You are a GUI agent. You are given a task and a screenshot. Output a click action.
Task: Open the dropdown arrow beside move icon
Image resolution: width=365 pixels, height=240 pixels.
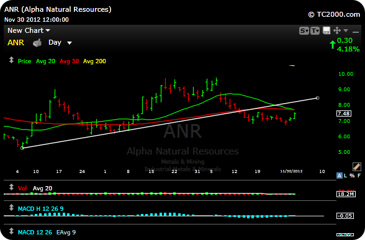click(346, 31)
